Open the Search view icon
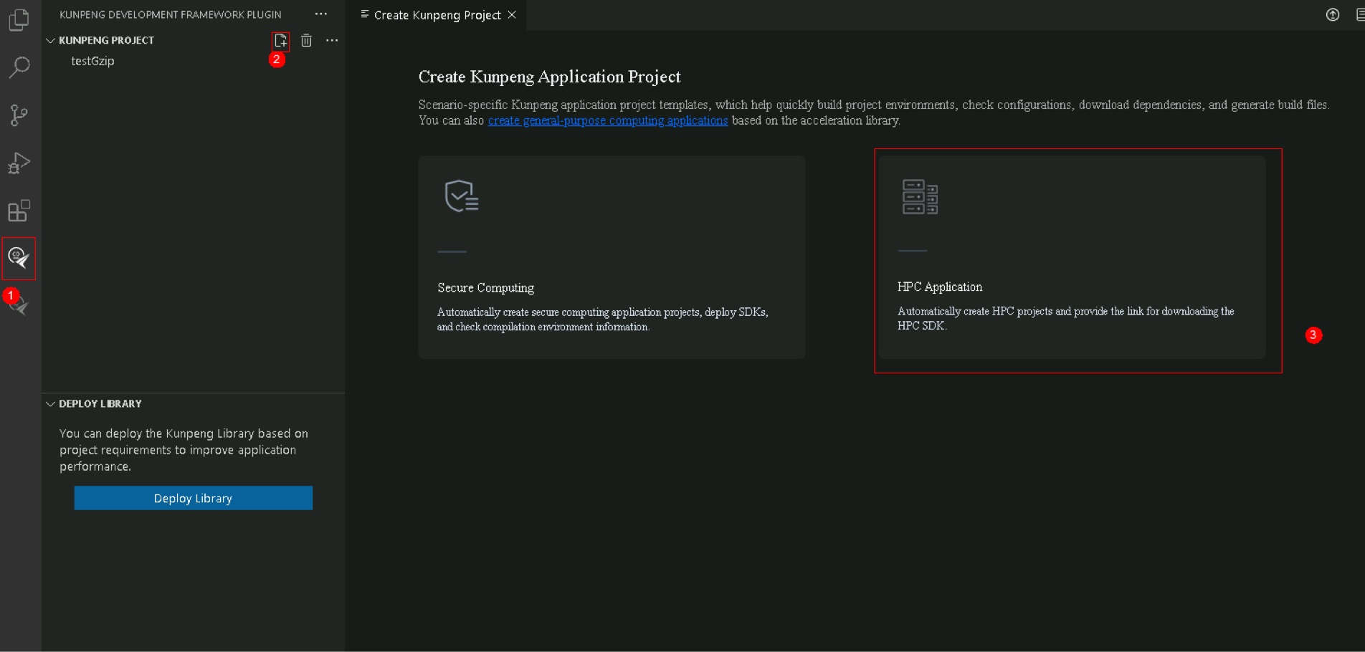Image resolution: width=1365 pixels, height=652 pixels. coord(19,67)
